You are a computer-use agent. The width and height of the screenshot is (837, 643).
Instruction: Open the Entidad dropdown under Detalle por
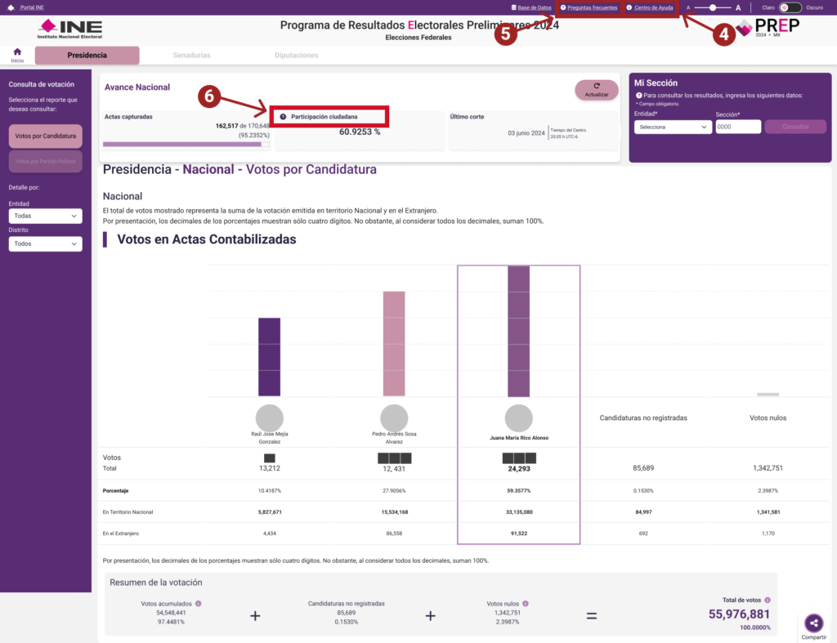point(46,217)
